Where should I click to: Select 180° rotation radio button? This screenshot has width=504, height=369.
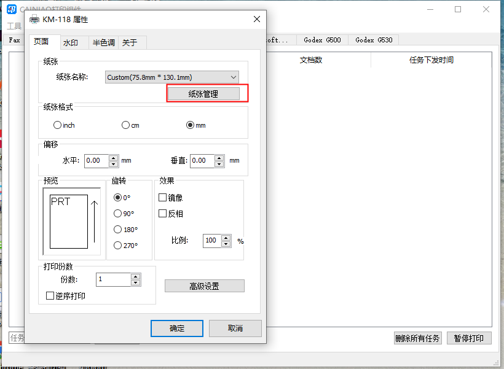[118, 230]
